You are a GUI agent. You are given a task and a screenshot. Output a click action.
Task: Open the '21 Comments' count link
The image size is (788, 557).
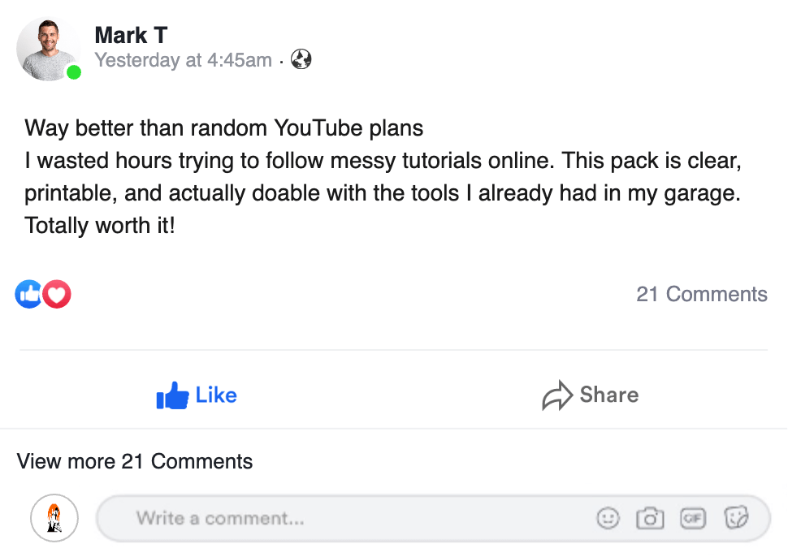[x=701, y=294]
